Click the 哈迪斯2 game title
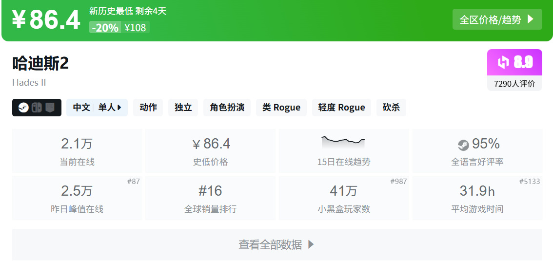The width and height of the screenshot is (553, 276). pos(40,64)
